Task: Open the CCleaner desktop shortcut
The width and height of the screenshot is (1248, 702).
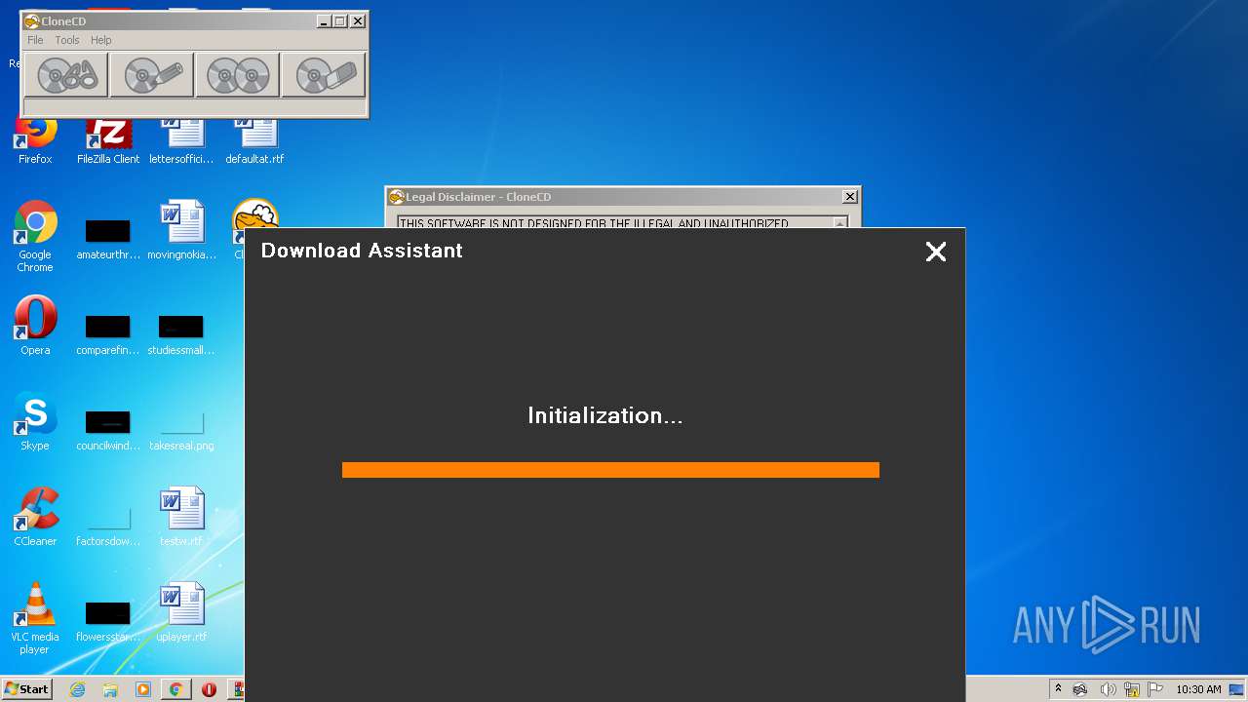Action: 35,518
